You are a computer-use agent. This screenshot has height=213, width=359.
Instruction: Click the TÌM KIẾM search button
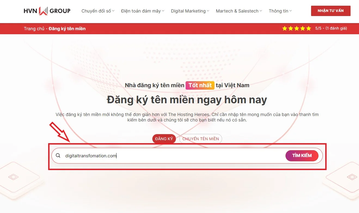pos(302,156)
